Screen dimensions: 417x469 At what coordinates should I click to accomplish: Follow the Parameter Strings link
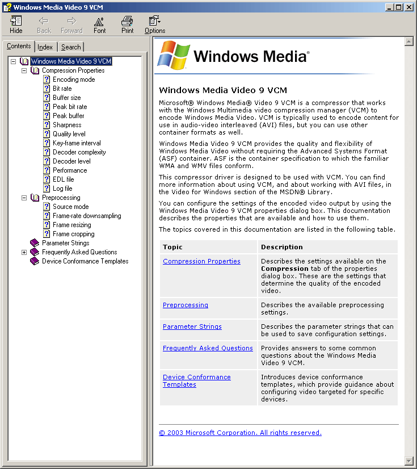pos(192,326)
